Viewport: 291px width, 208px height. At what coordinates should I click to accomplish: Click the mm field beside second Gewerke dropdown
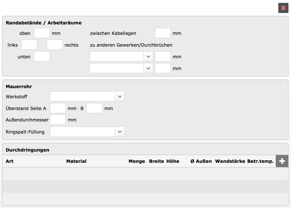pos(163,68)
